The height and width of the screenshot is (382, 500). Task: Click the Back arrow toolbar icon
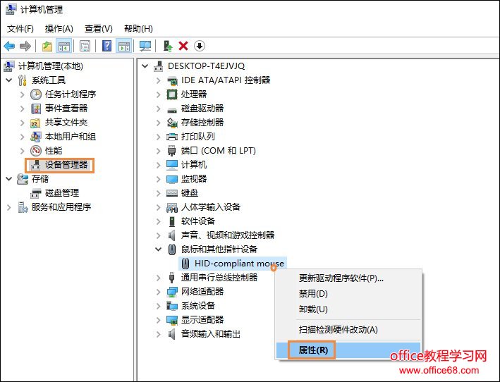click(x=9, y=47)
